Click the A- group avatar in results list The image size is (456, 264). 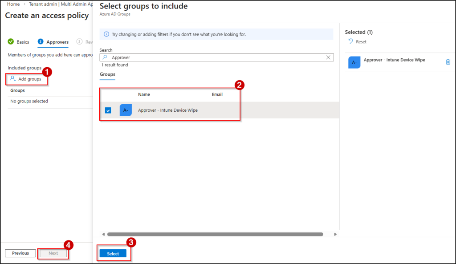pyautogui.click(x=126, y=110)
